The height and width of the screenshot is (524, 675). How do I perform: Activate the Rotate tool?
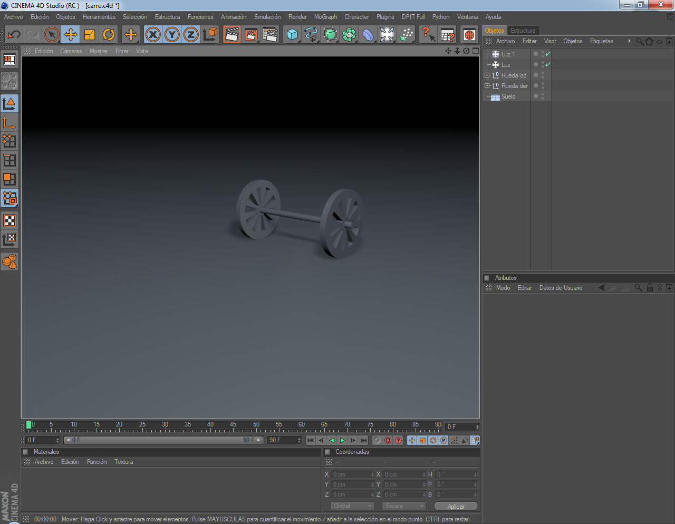pyautogui.click(x=109, y=35)
